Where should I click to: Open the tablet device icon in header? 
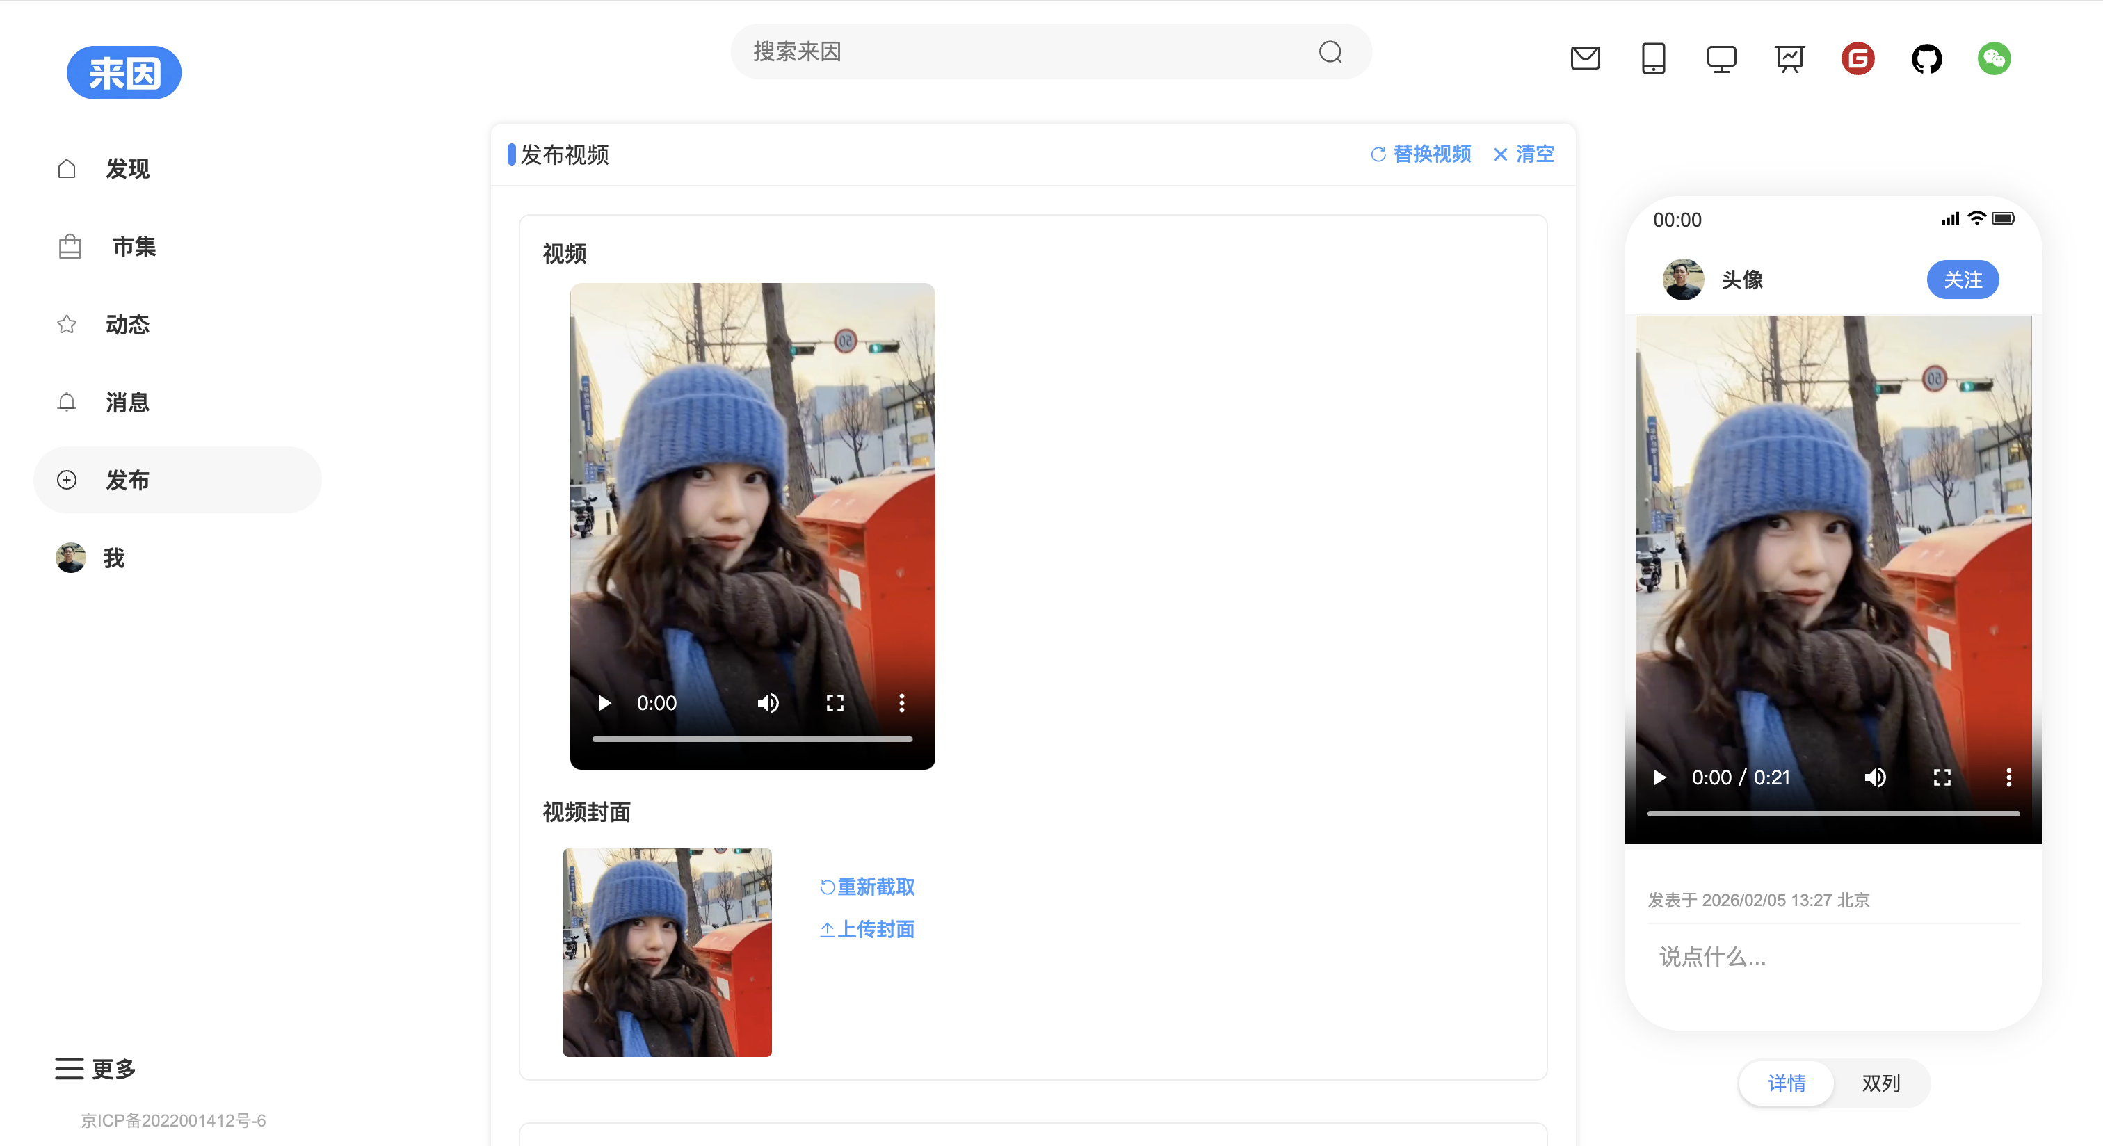1653,59
